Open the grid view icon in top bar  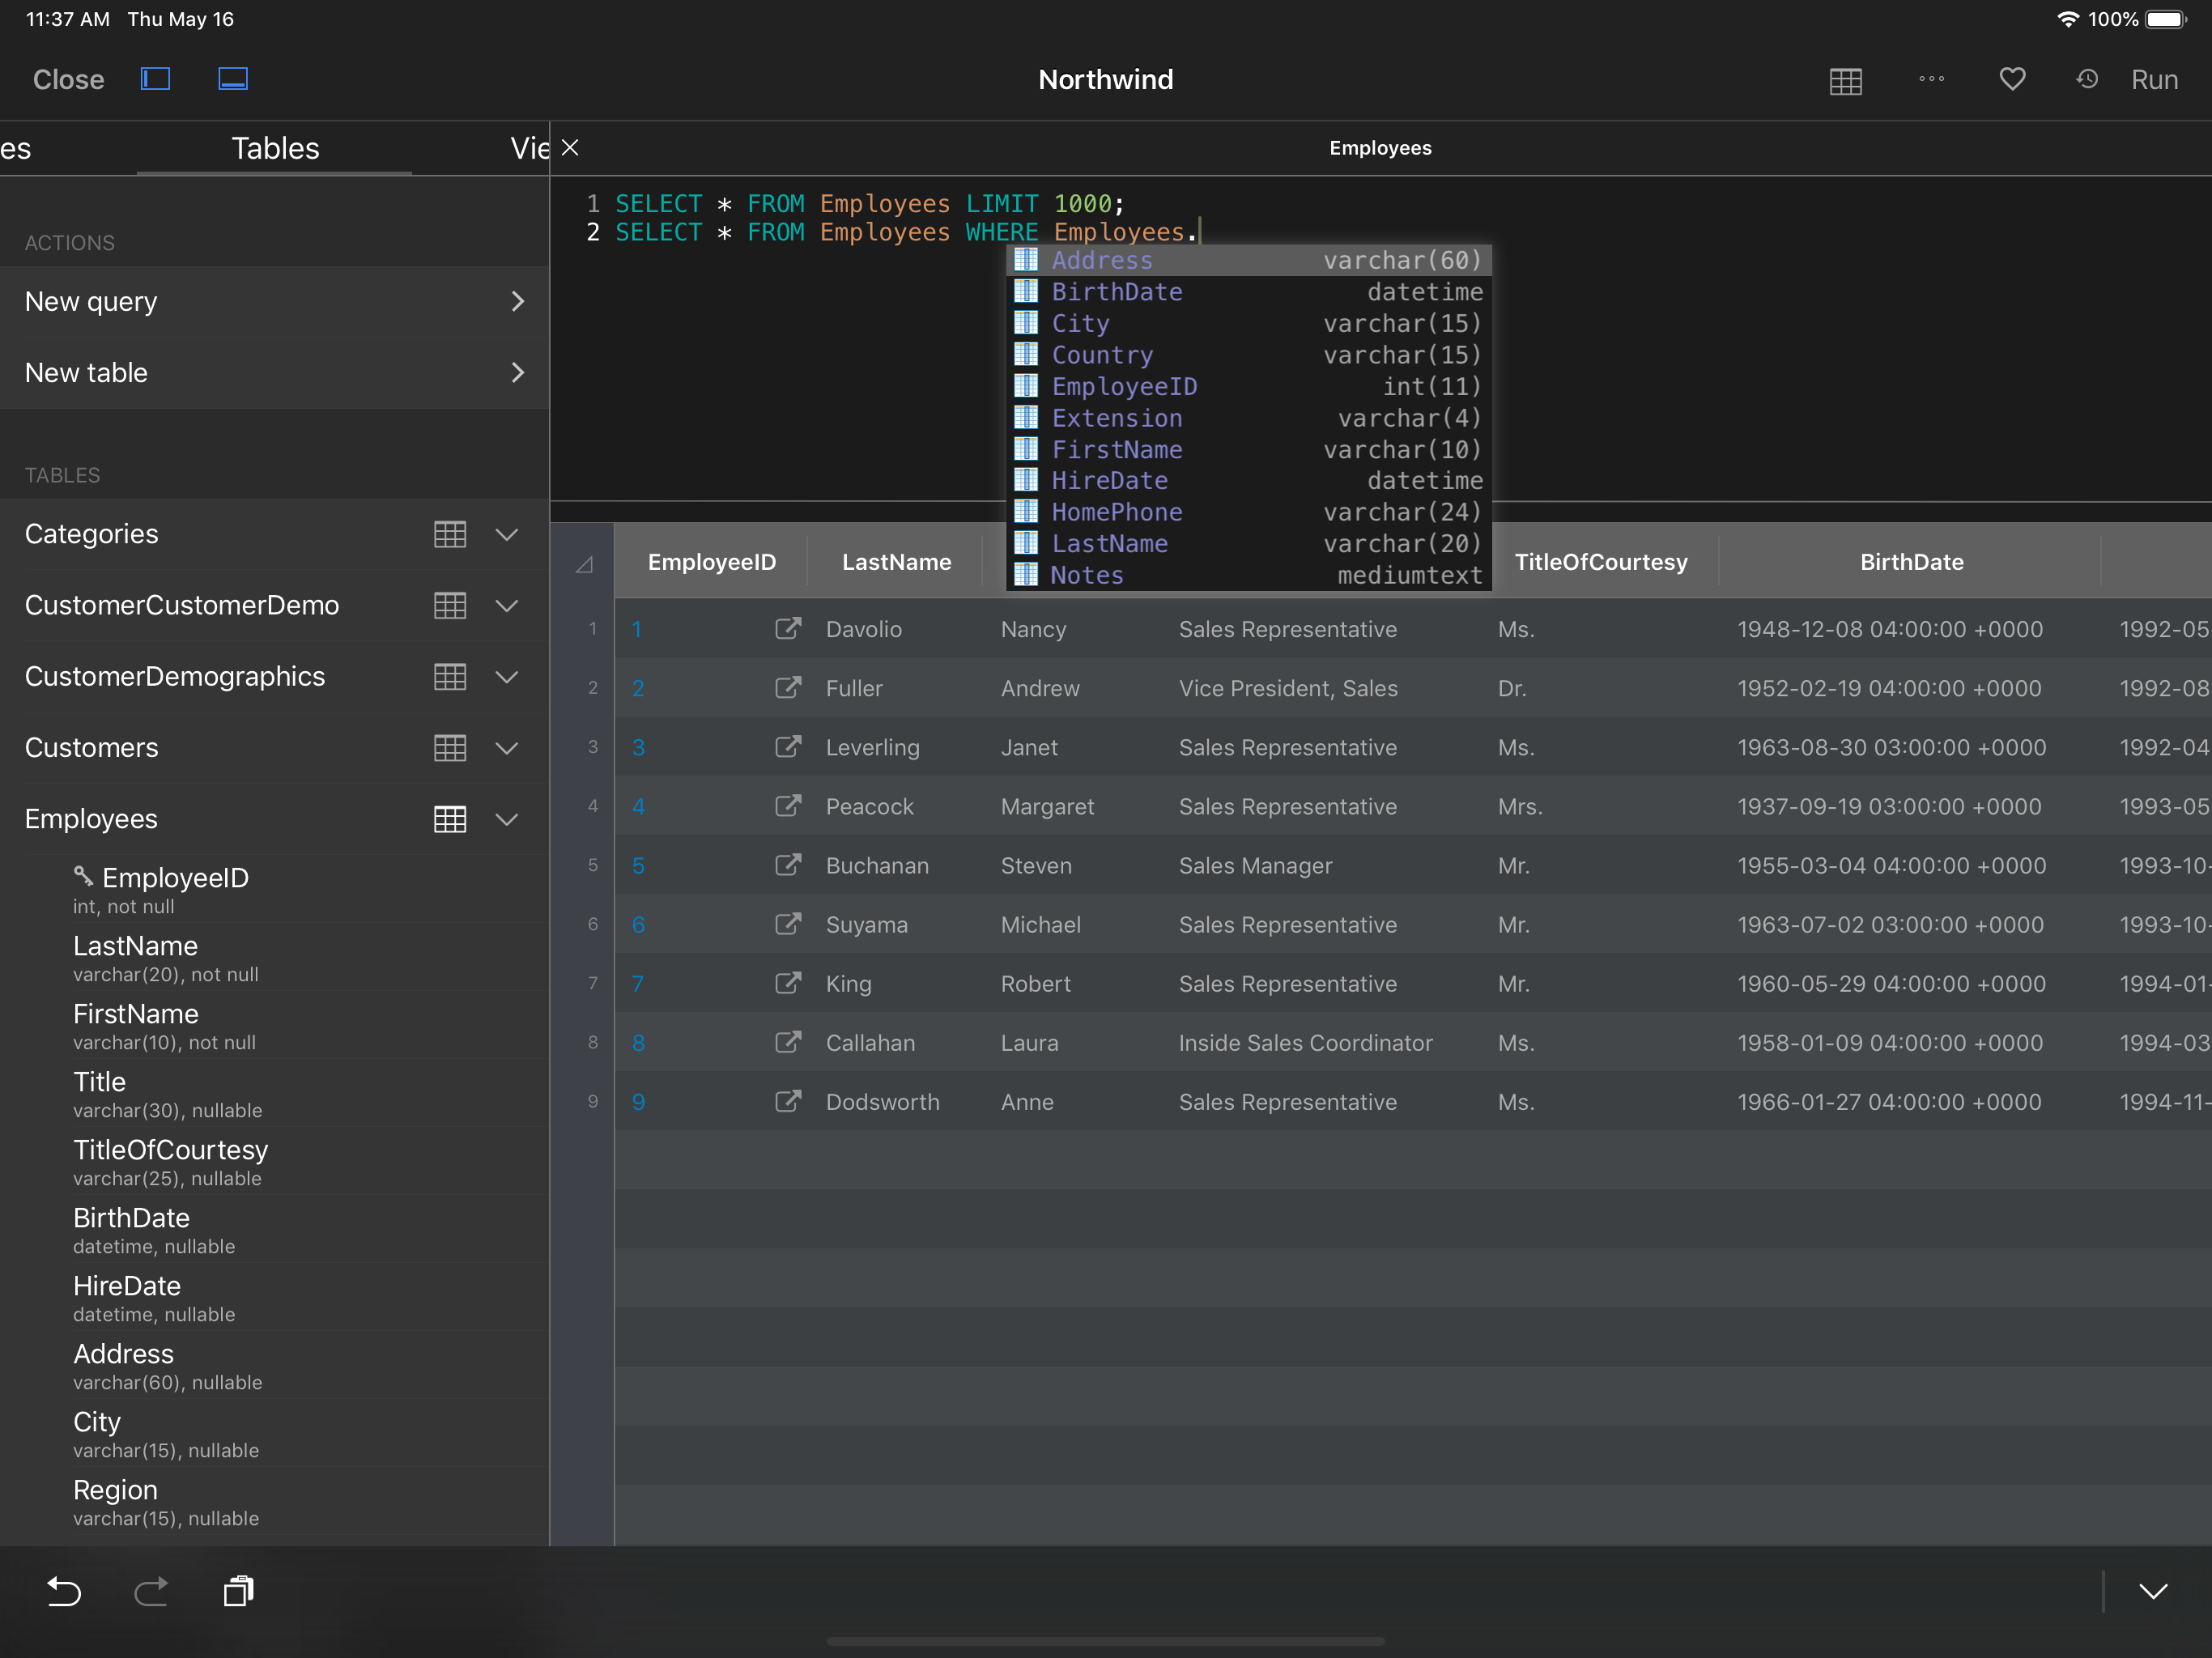[x=1845, y=81]
